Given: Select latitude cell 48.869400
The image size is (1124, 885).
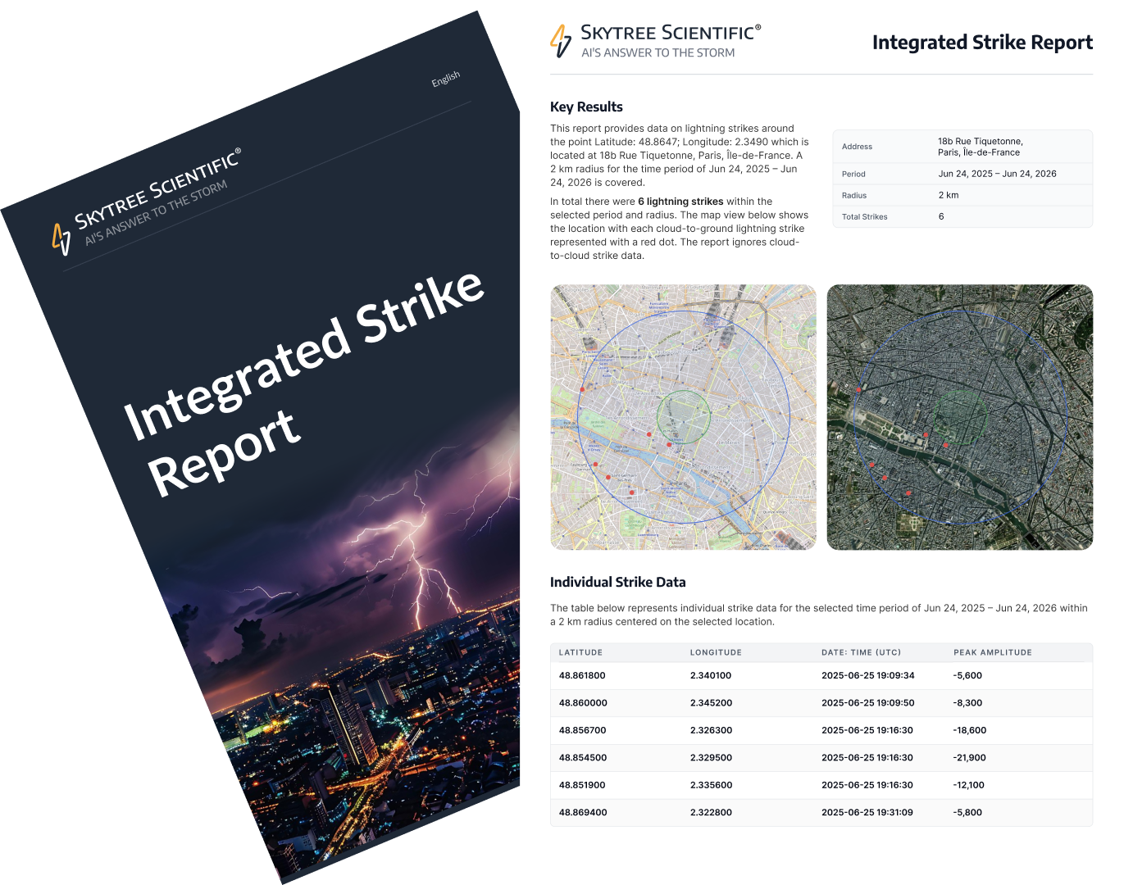Looking at the screenshot, I should pyautogui.click(x=583, y=813).
